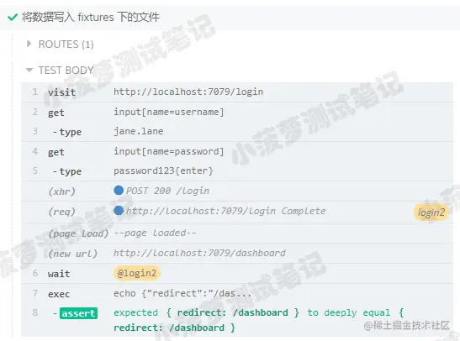Image resolution: width=460 pixels, height=341 pixels.
Task: Select the type jane.lane command
Action: click(x=237, y=132)
